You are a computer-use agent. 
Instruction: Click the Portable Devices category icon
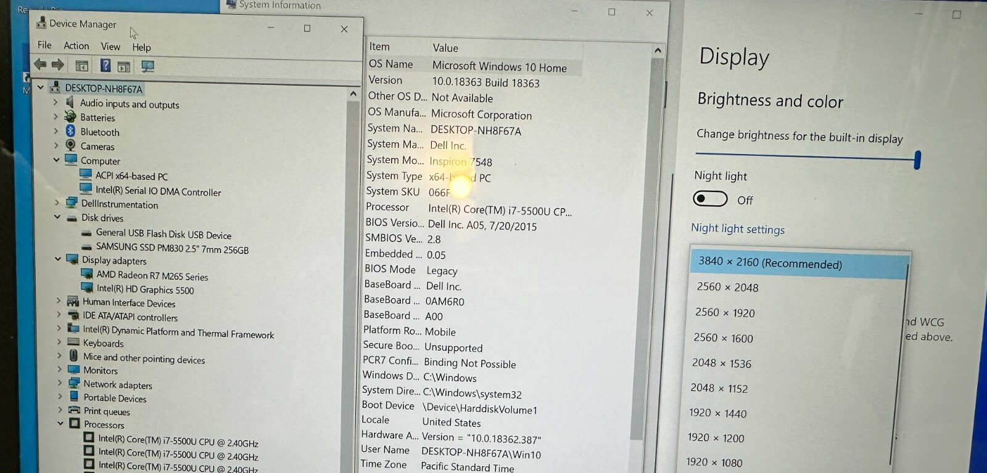(74, 397)
